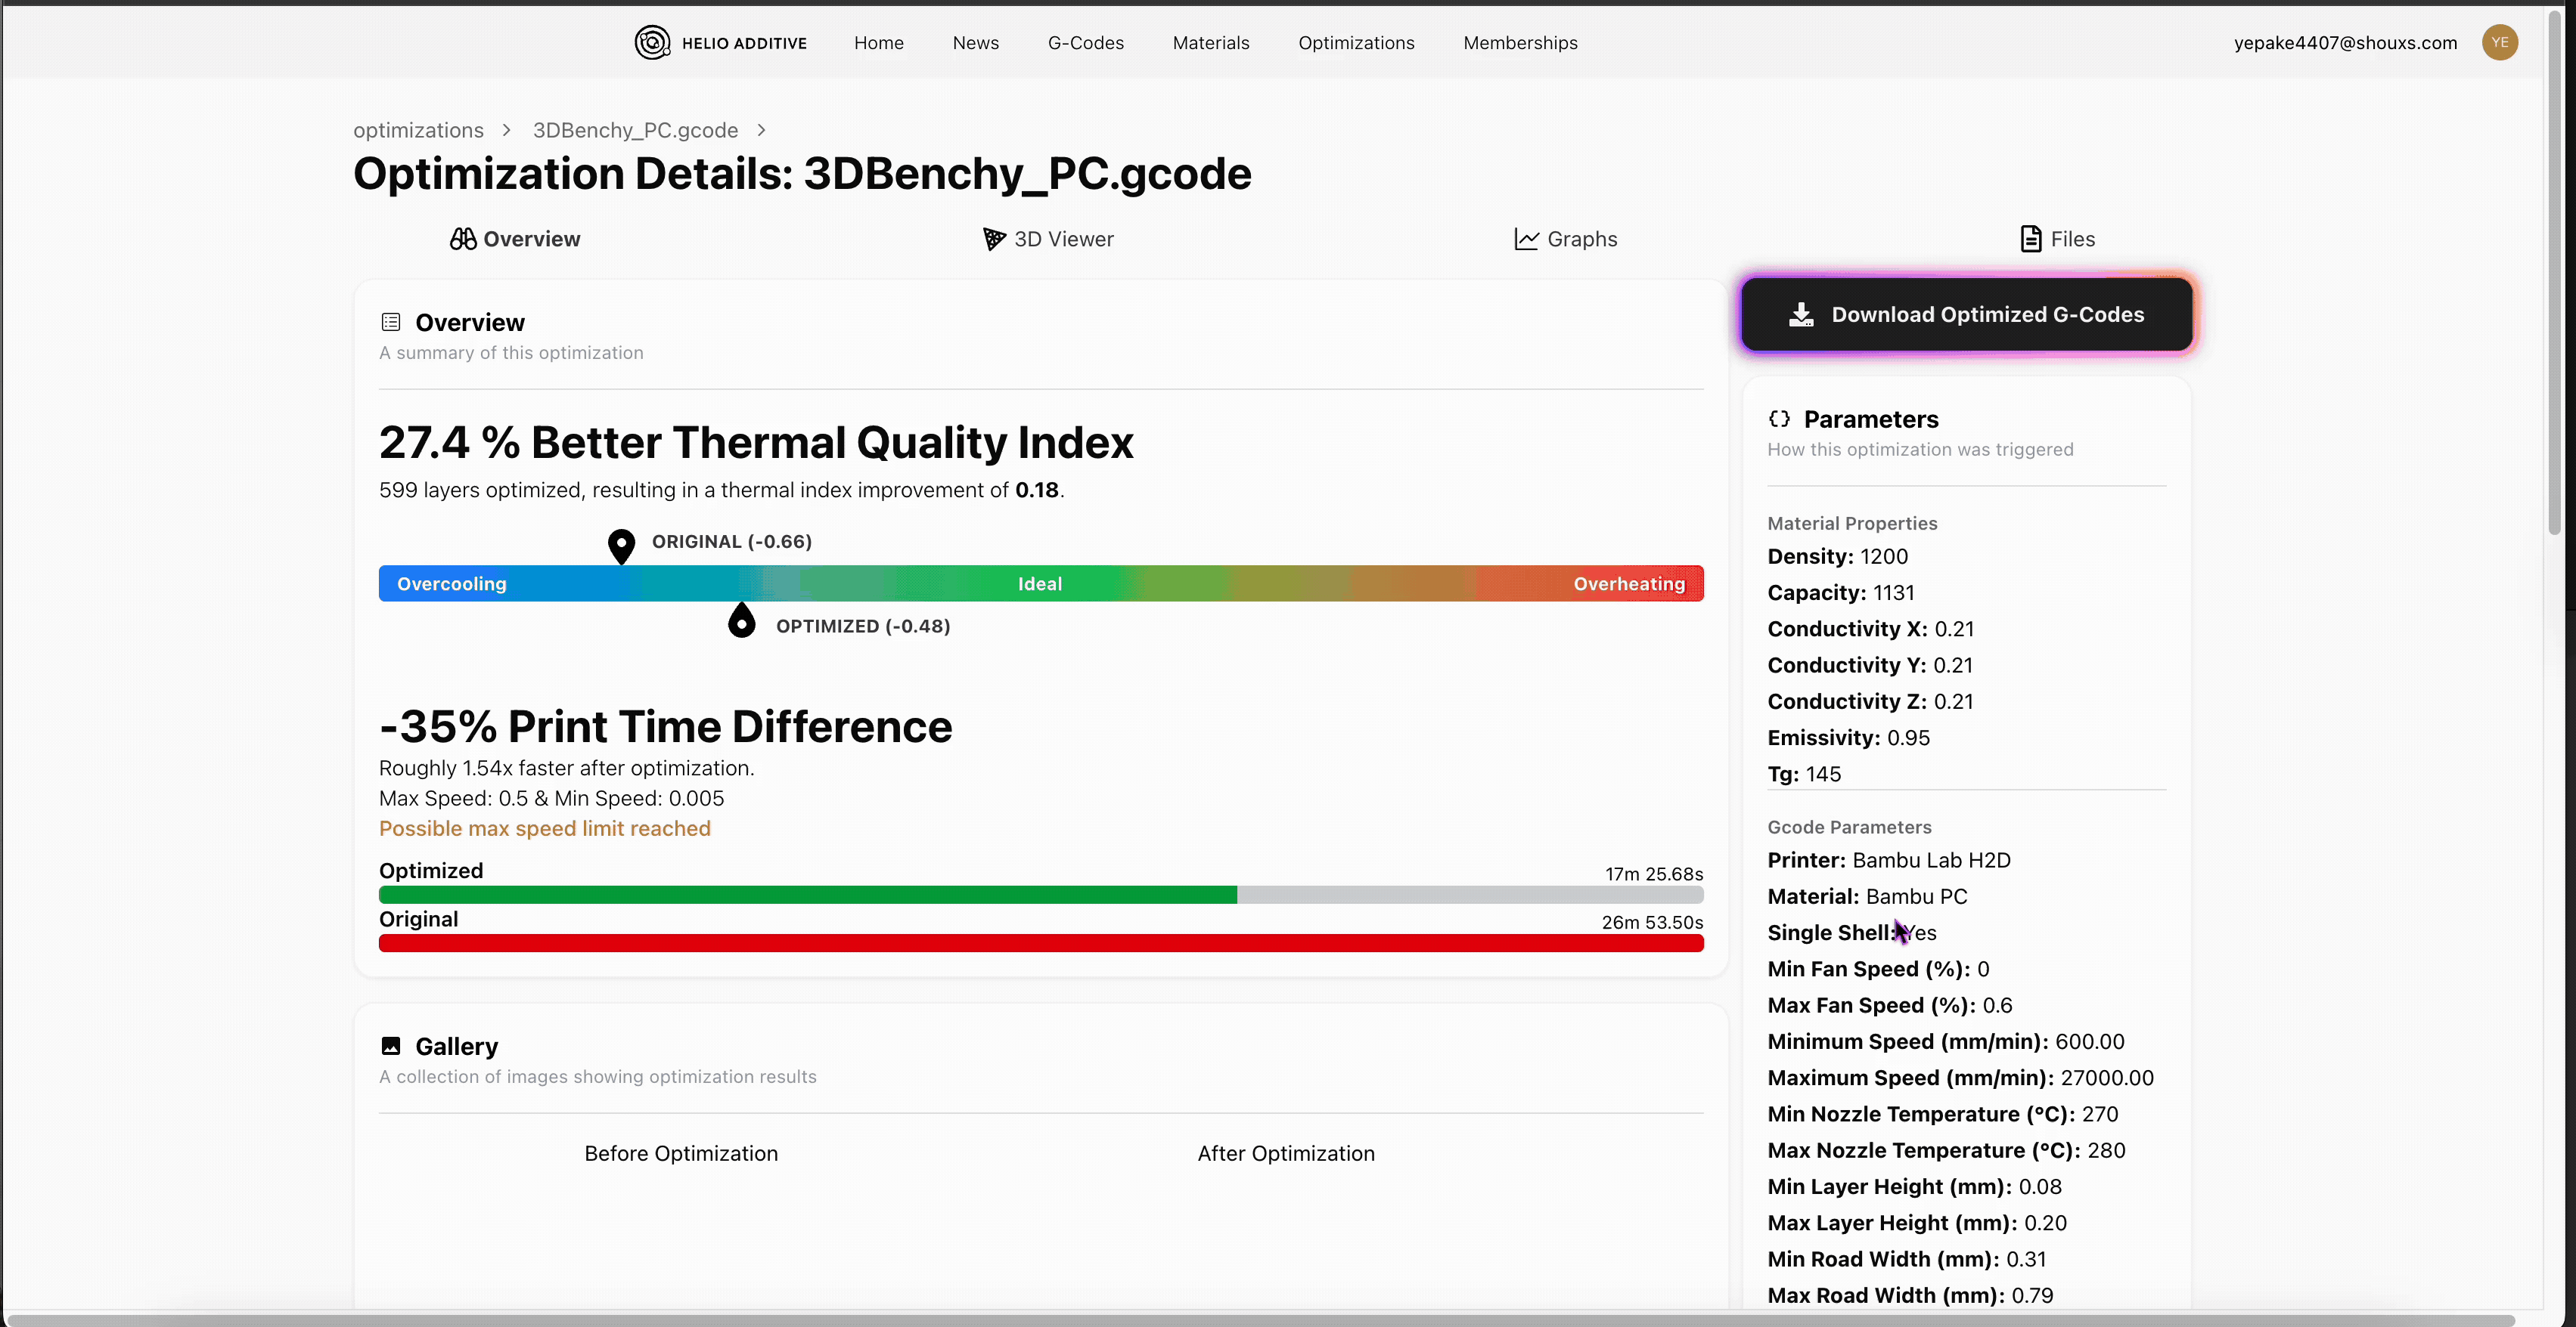Open the Materials menu item
2576x1327 pixels.
(1210, 43)
